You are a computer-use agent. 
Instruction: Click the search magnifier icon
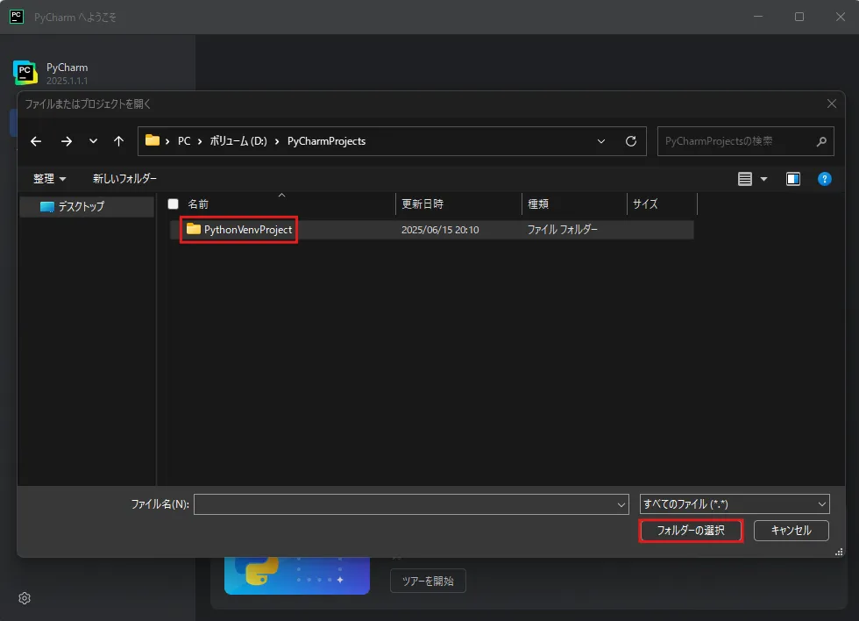[x=821, y=141]
